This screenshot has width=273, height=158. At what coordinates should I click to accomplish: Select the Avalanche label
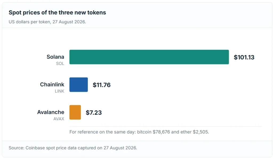[x=51, y=112]
